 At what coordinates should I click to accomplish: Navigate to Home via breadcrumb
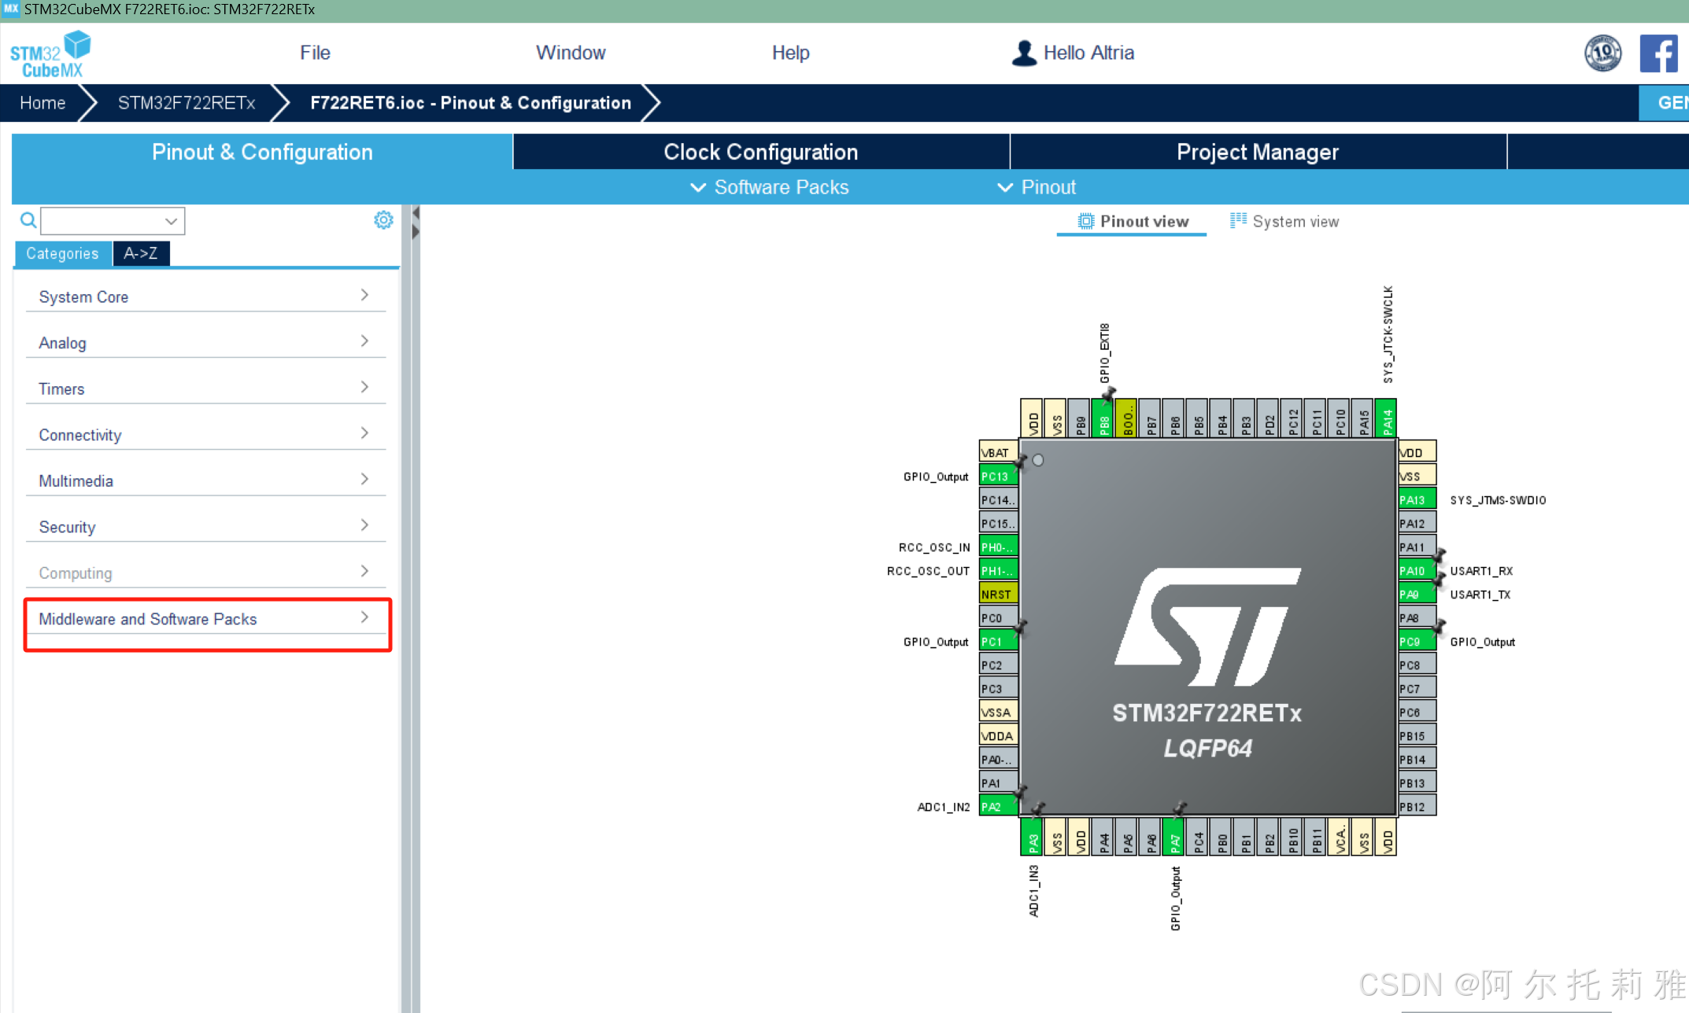coord(42,103)
